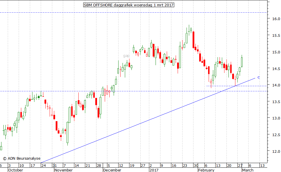The width and height of the screenshot is (281, 172).
Task: Click date label '30' in January
Action: click(x=196, y=166)
